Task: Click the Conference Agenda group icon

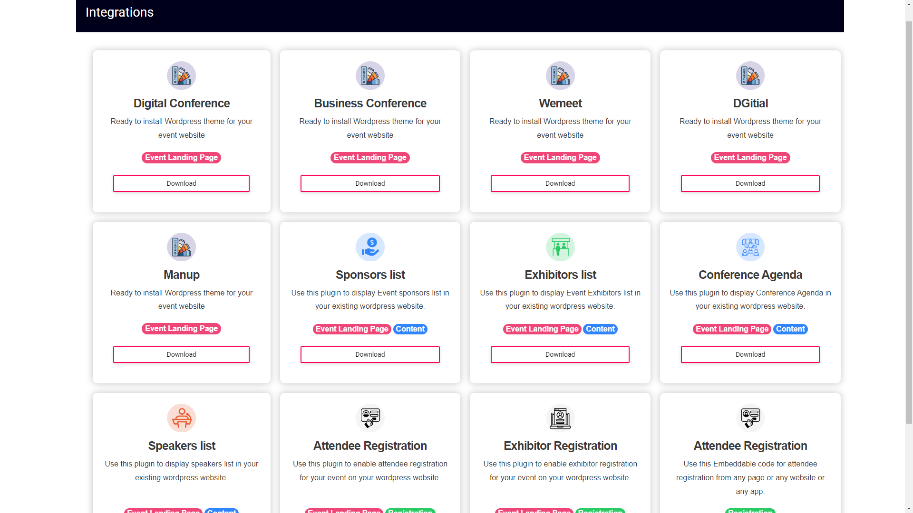Action: 750,246
